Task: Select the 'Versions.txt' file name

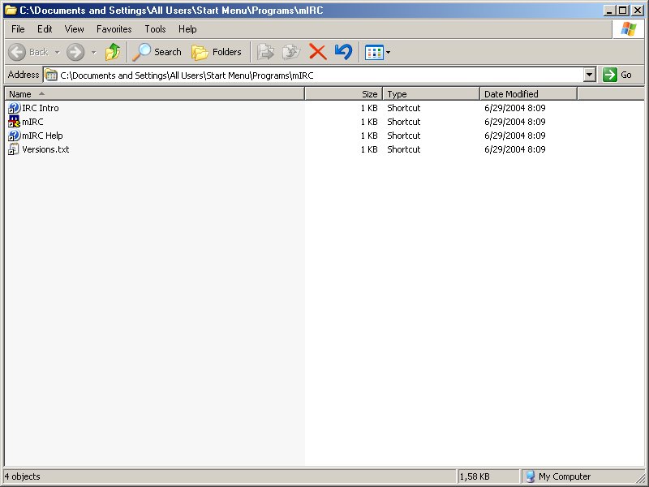Action: pyautogui.click(x=45, y=149)
